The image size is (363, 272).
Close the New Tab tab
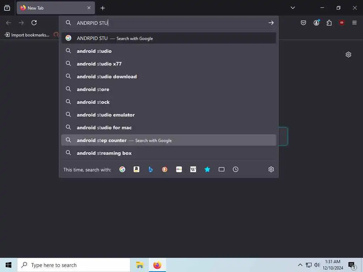[x=89, y=8]
